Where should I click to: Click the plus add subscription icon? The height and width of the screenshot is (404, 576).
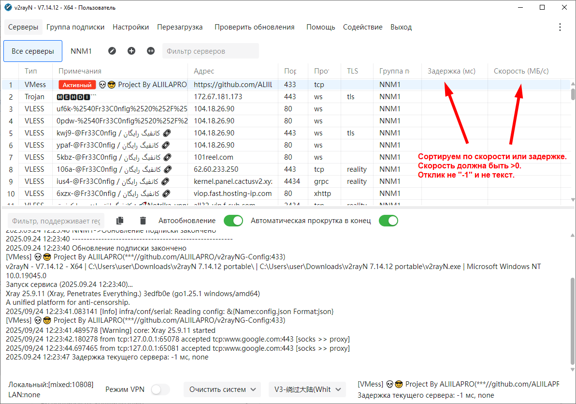pyautogui.click(x=131, y=51)
